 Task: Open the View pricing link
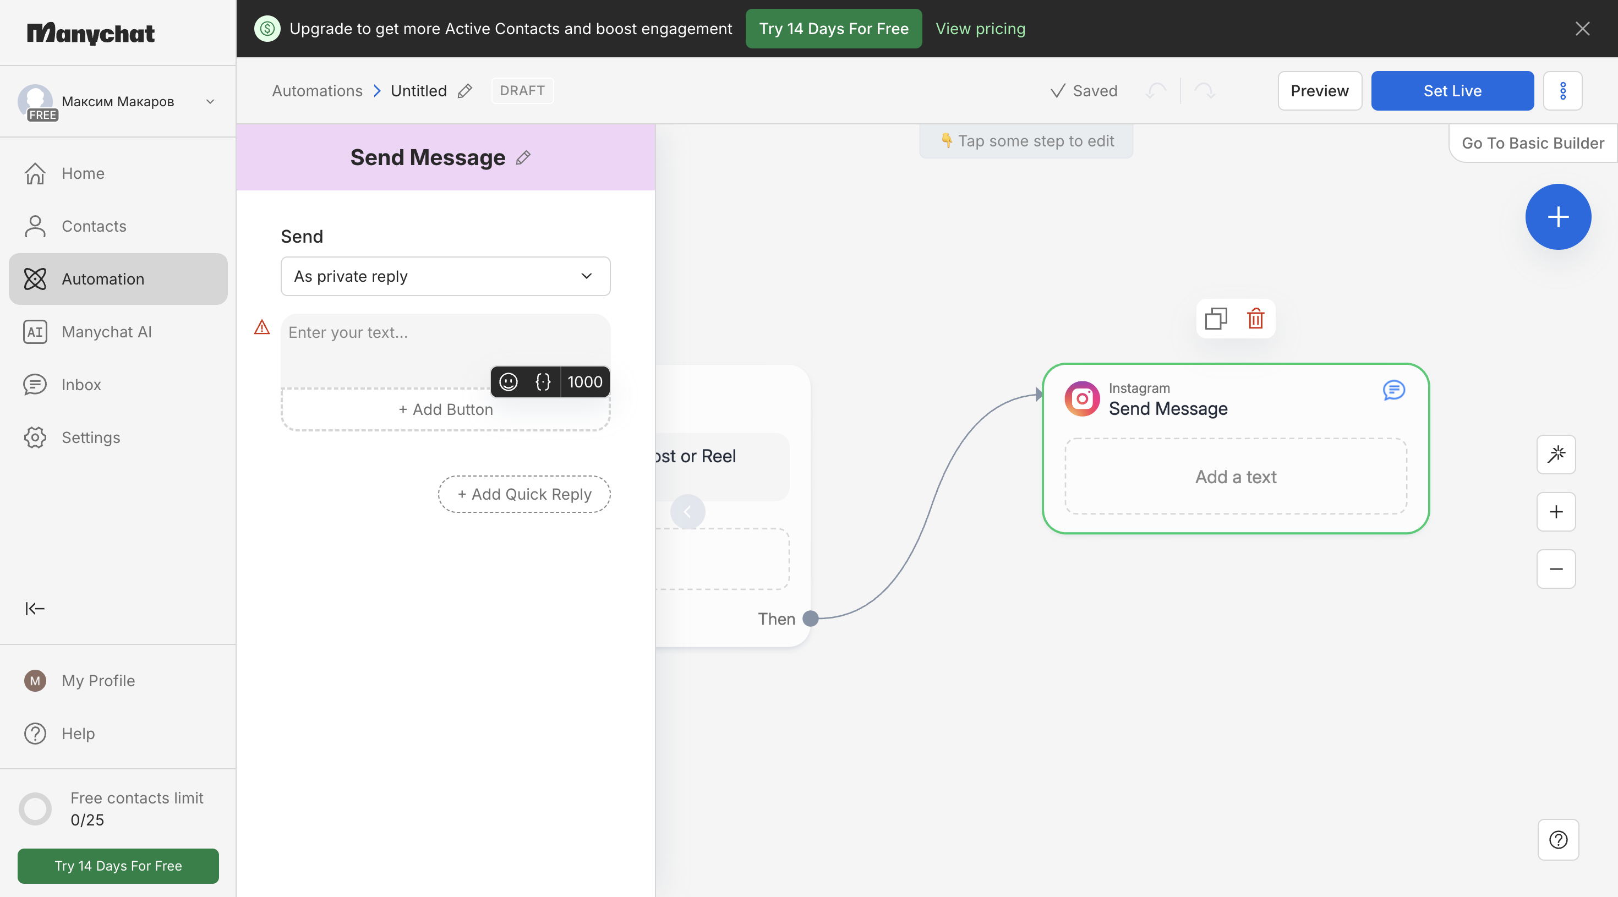pos(980,28)
